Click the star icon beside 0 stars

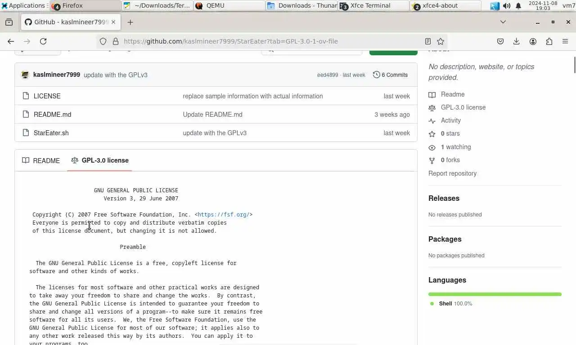[x=432, y=134]
